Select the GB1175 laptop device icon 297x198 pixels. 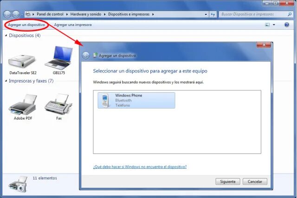(x=59, y=58)
